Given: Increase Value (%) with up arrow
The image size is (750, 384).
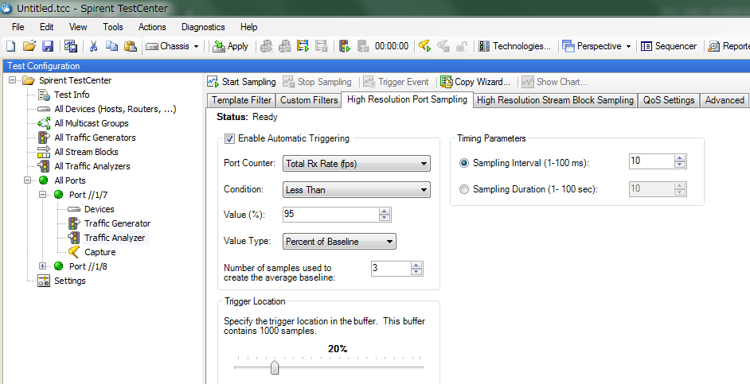Looking at the screenshot, I should coord(385,211).
